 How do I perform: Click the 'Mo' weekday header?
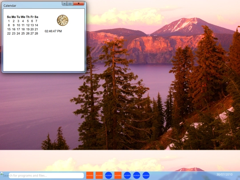pyautogui.click(x=14, y=17)
